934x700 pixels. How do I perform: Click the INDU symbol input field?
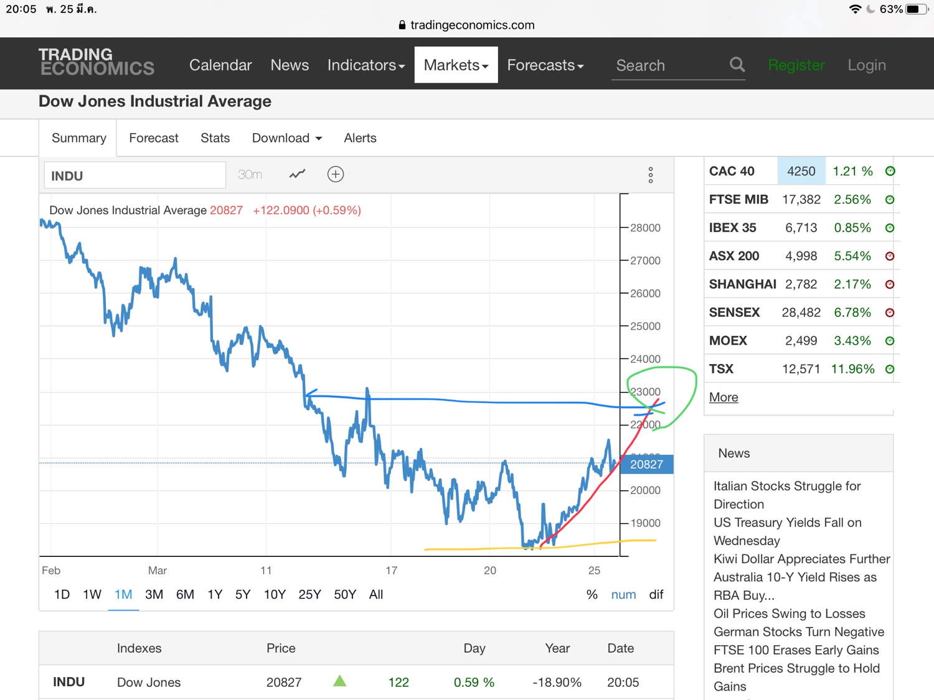[x=134, y=176]
